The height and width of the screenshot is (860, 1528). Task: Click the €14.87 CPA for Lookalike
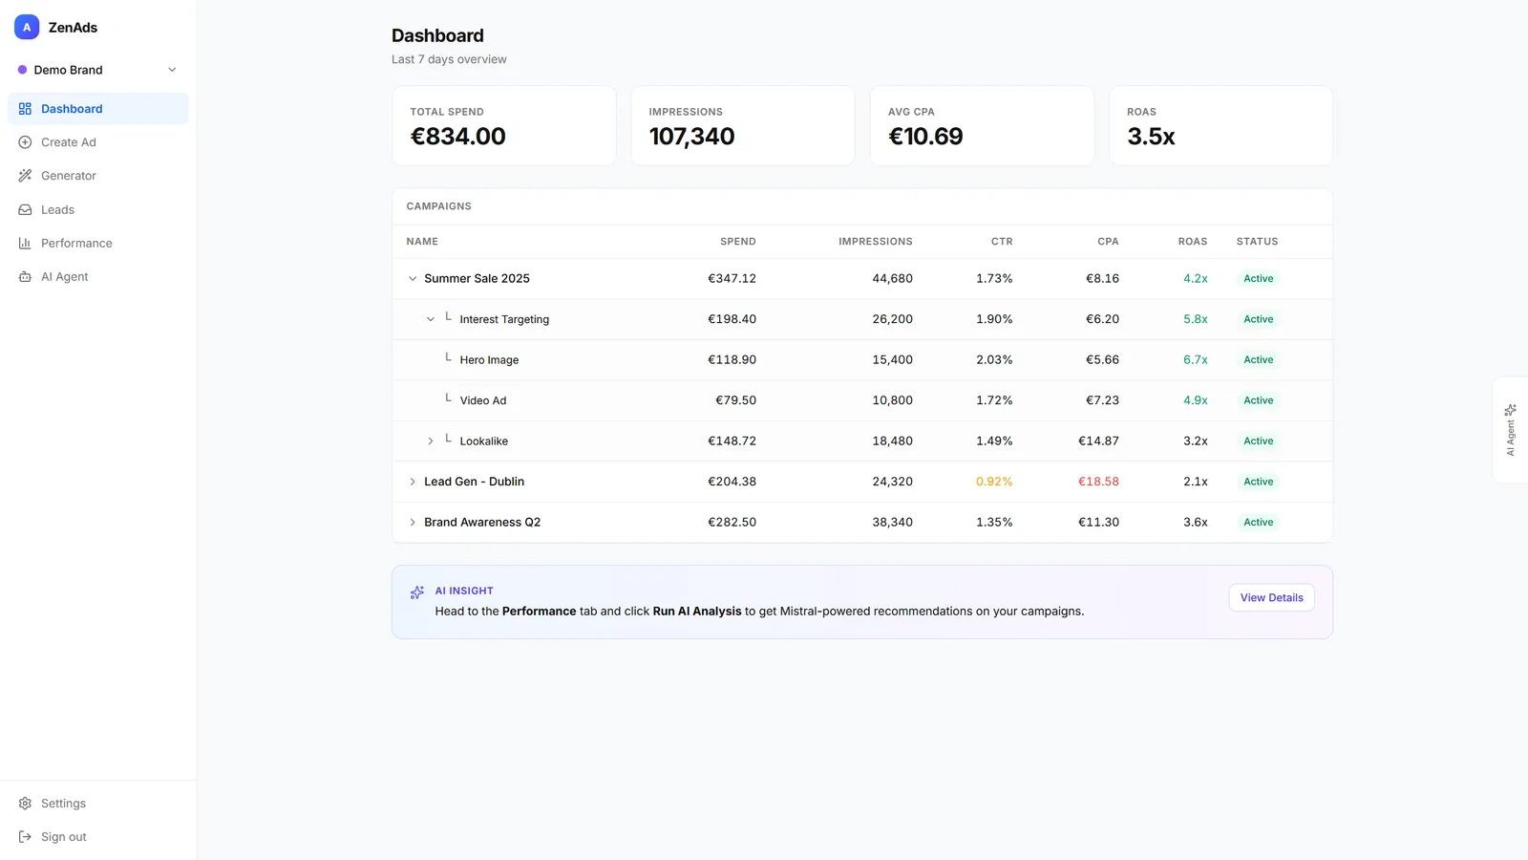click(1098, 441)
